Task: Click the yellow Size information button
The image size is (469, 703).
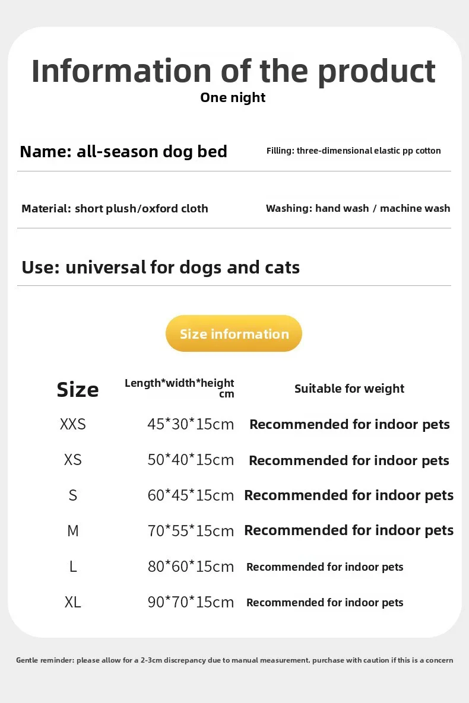Action: click(x=234, y=333)
